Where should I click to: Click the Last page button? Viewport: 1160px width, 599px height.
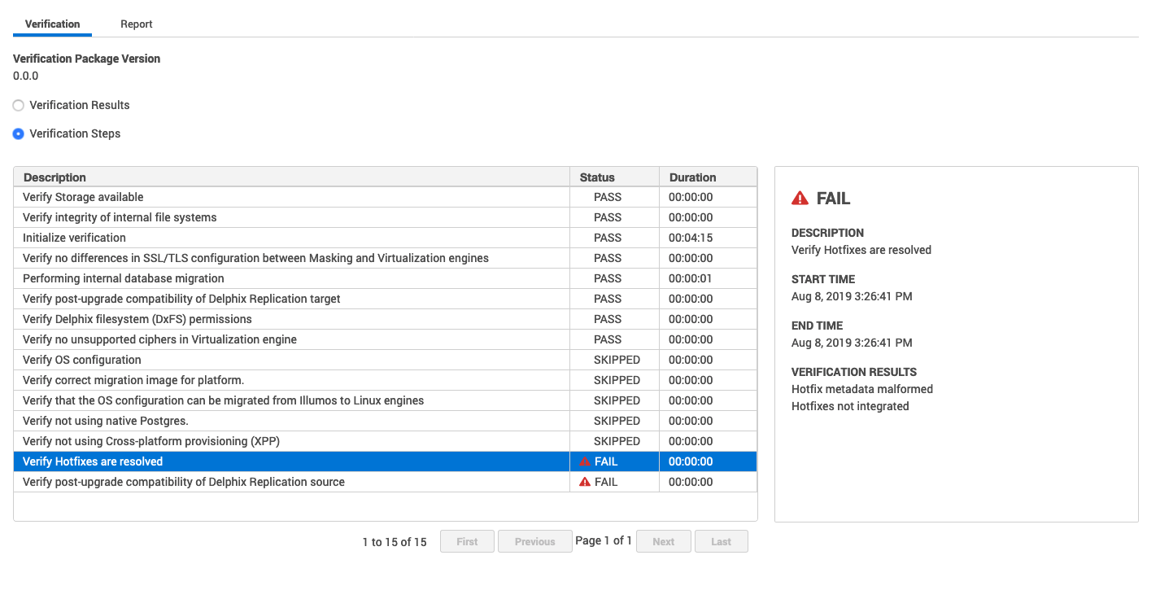(721, 541)
